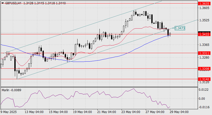The height and width of the screenshot is (115, 212).
Task: Click the 13 May 04:00 time axis label
Action: (34, 112)
